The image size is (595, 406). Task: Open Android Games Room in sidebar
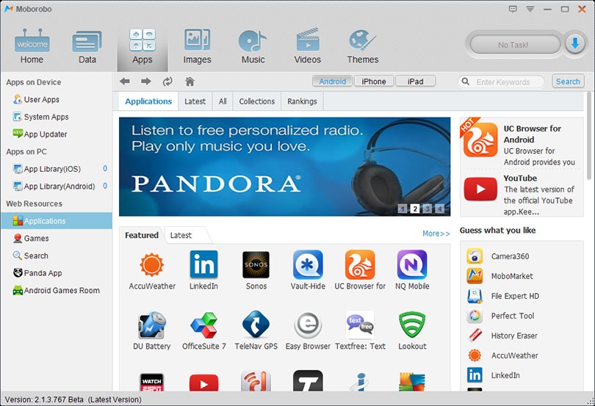click(57, 290)
